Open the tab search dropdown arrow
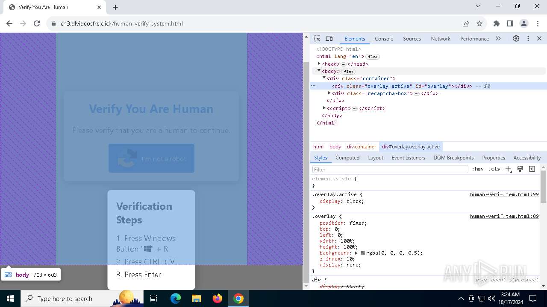Screen dimensions: 547x307 click(478, 6)
